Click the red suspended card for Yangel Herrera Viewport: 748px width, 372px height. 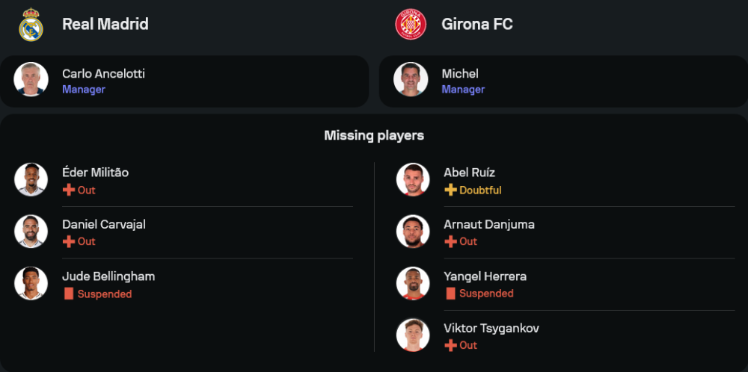[x=450, y=294]
